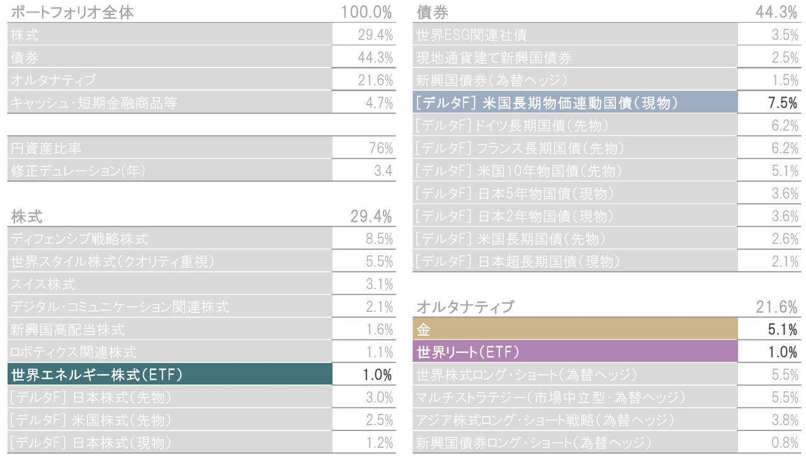Select the ロボティクス関連株式 row
Screen dimensions: 806x458
[x=201, y=352]
